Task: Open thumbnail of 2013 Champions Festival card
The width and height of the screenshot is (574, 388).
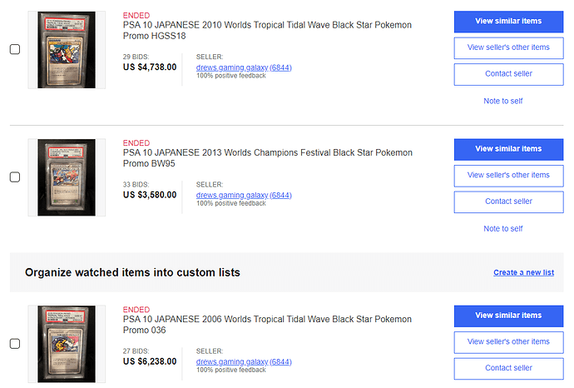Action: click(67, 177)
